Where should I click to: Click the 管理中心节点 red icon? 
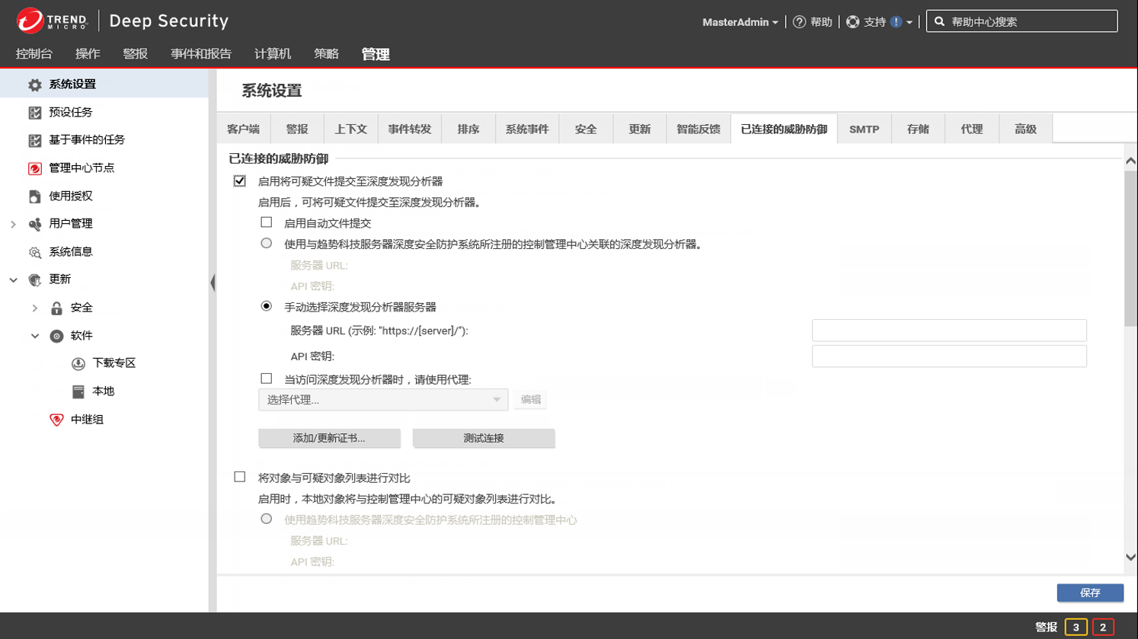(x=34, y=168)
